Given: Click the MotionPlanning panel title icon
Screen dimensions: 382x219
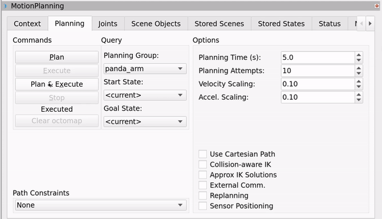Looking at the screenshot, I should click(5, 6).
